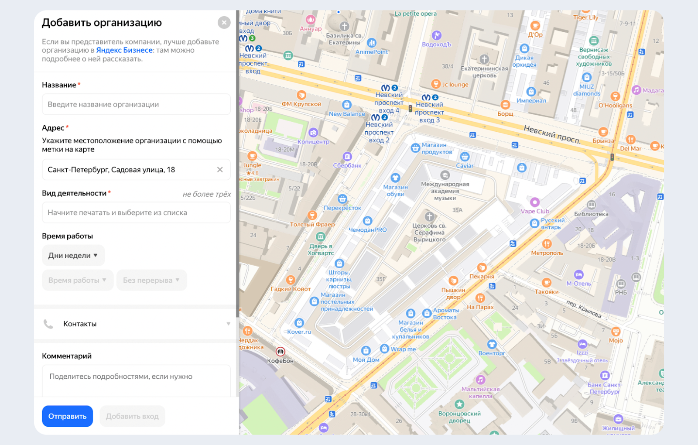Click the Перекрёсток supermarket map icon

[x=342, y=199]
